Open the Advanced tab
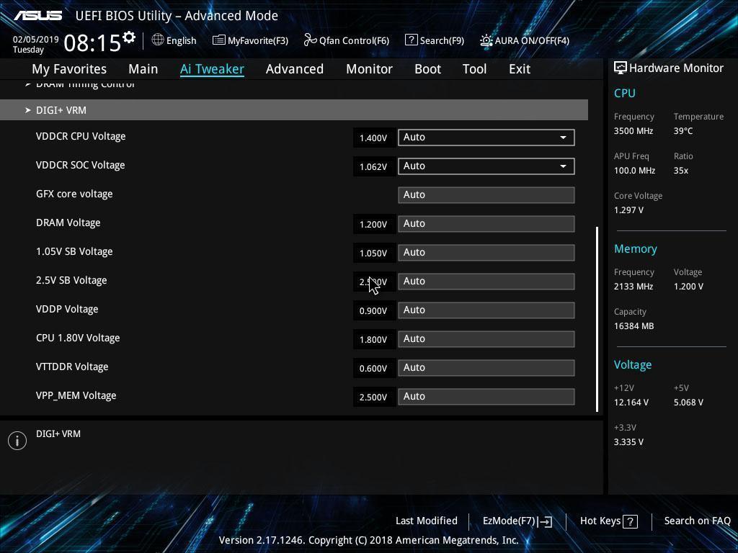This screenshot has width=738, height=553. (x=295, y=69)
